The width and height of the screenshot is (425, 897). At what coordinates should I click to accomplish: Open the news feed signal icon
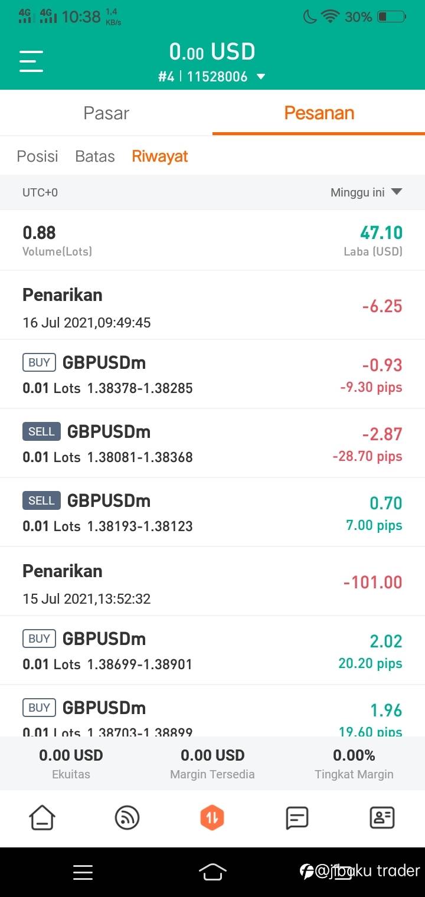coord(127,818)
